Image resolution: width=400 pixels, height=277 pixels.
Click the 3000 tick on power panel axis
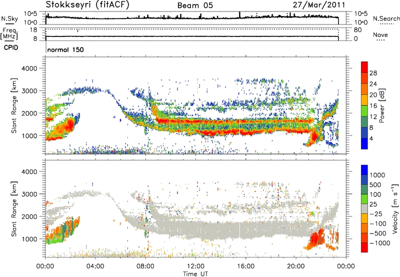[29, 91]
